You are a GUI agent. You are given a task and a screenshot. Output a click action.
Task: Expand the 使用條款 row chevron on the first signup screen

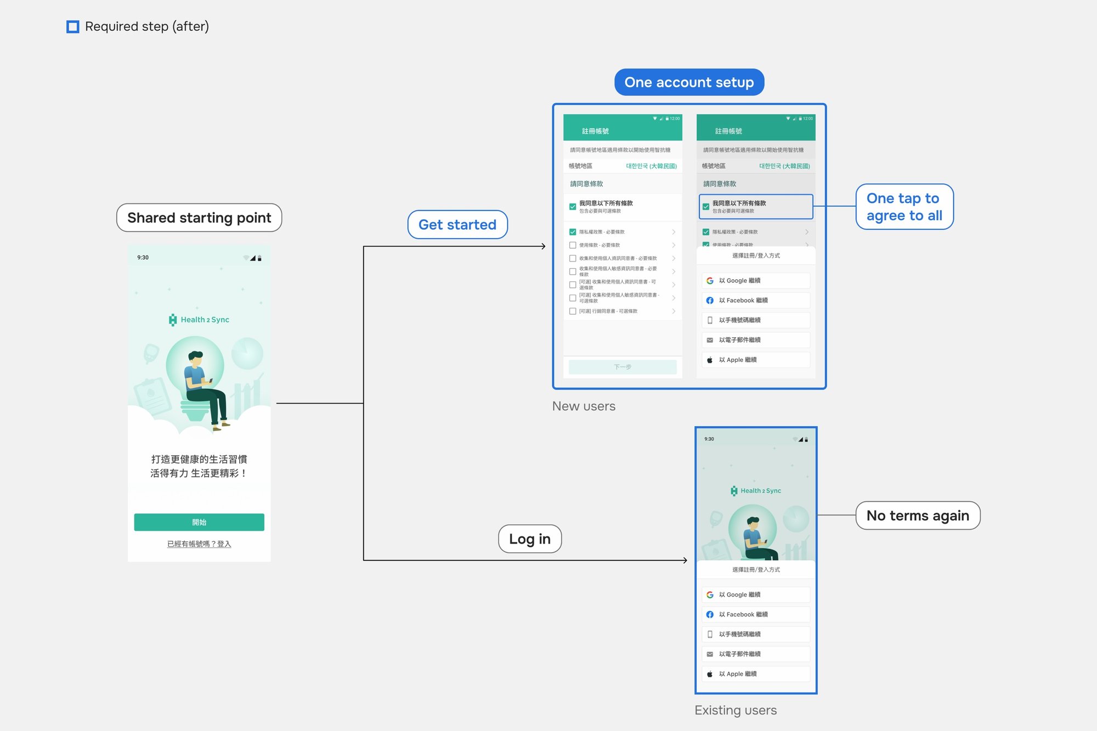click(674, 245)
